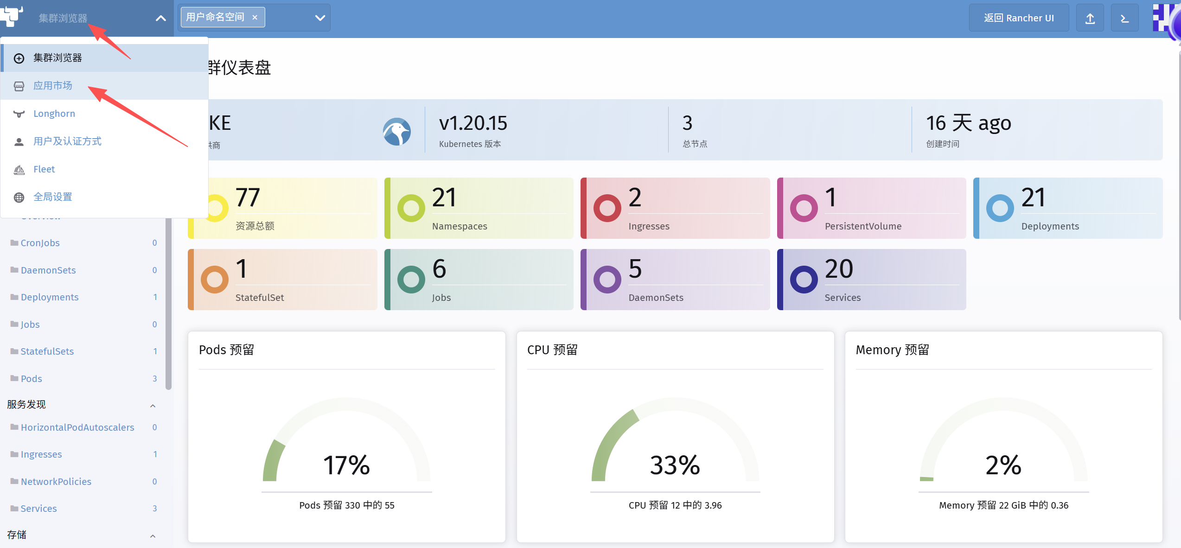
Task: Click the 应用市场 store icon
Action: point(19,86)
